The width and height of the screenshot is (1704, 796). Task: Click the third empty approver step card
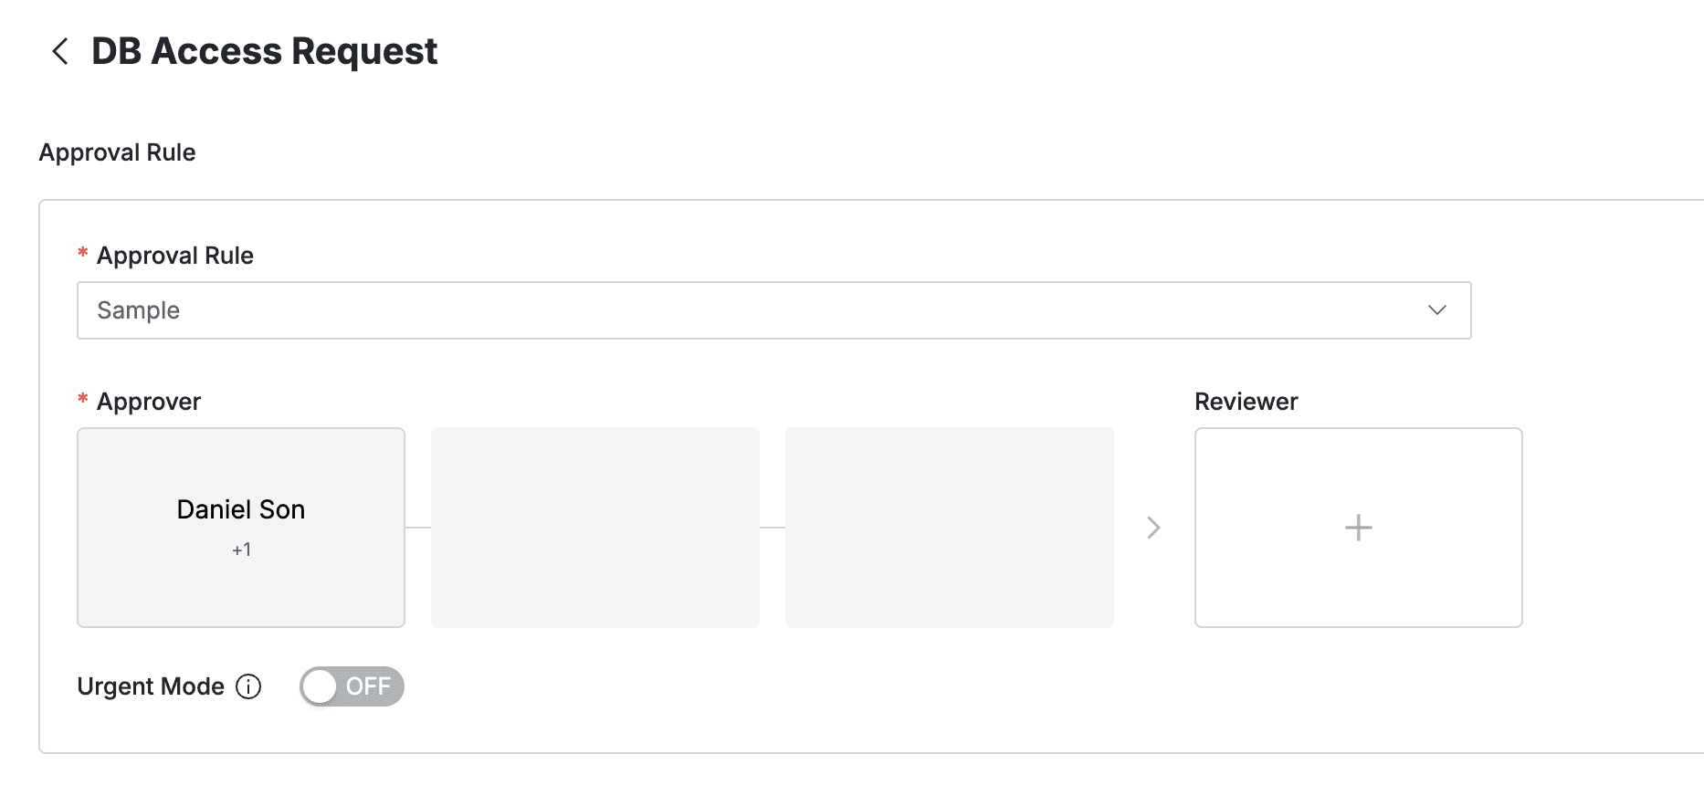point(949,527)
